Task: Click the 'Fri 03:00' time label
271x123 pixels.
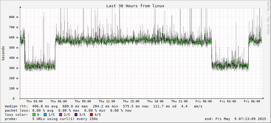Action: tap(228, 101)
